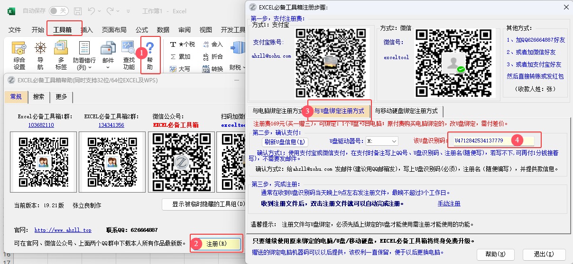Click the 多标签 multi-tab icon
Viewport: 573px width, 264px height.
[x=61, y=49]
